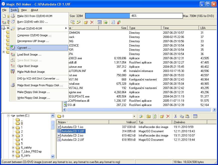Screen dimensions: 218x165
Task: Choose Decompress UIF Image …
Action: coord(39,41)
